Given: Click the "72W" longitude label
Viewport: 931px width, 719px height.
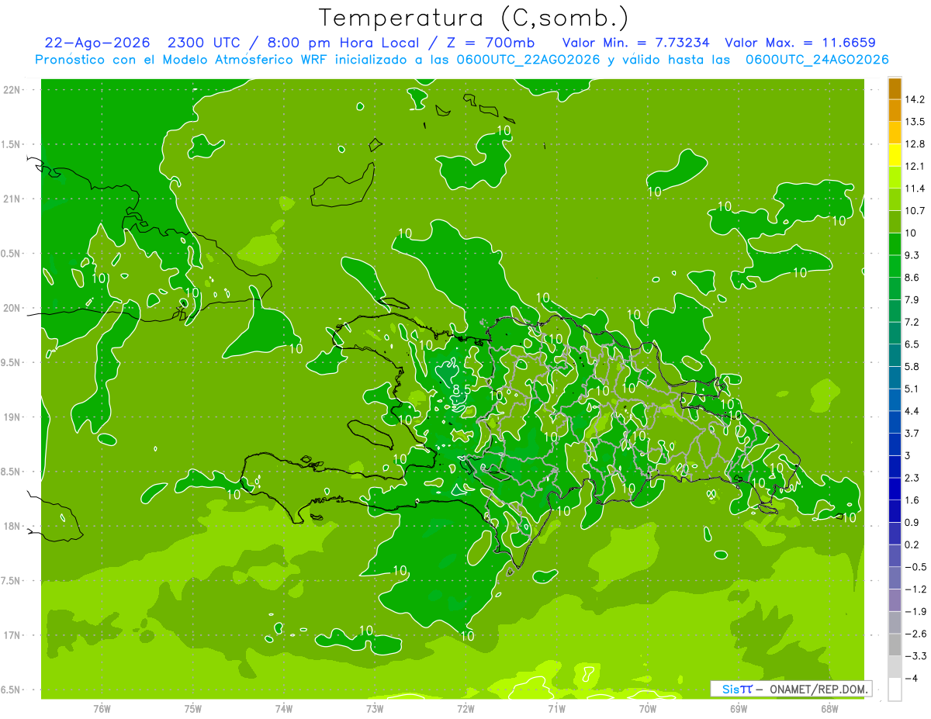Looking at the screenshot, I should 465,708.
